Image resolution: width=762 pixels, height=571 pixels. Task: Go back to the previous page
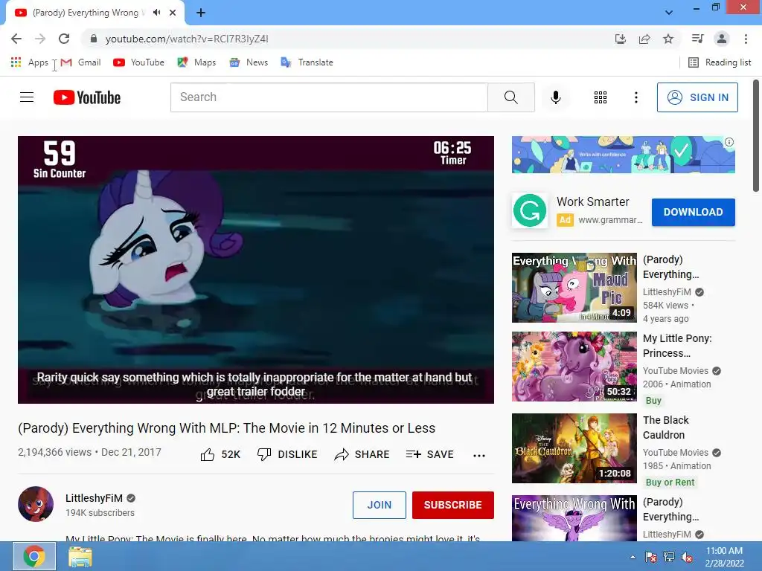click(x=16, y=39)
